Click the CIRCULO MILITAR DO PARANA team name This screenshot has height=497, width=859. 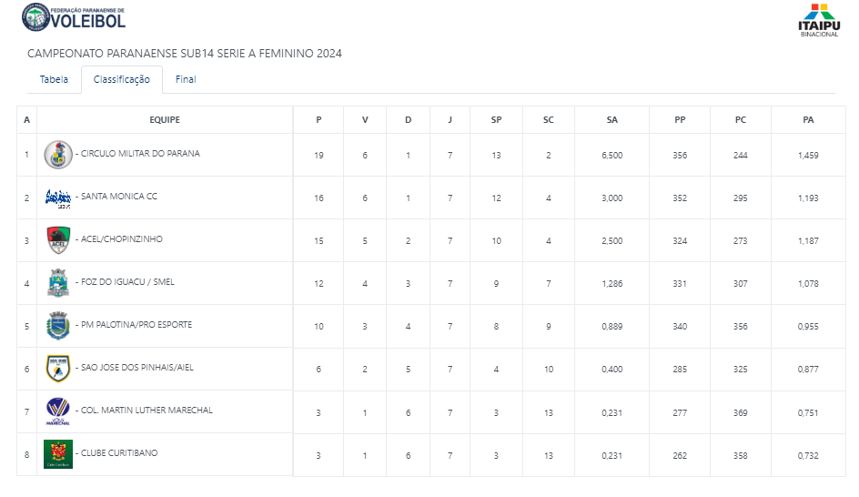(140, 154)
